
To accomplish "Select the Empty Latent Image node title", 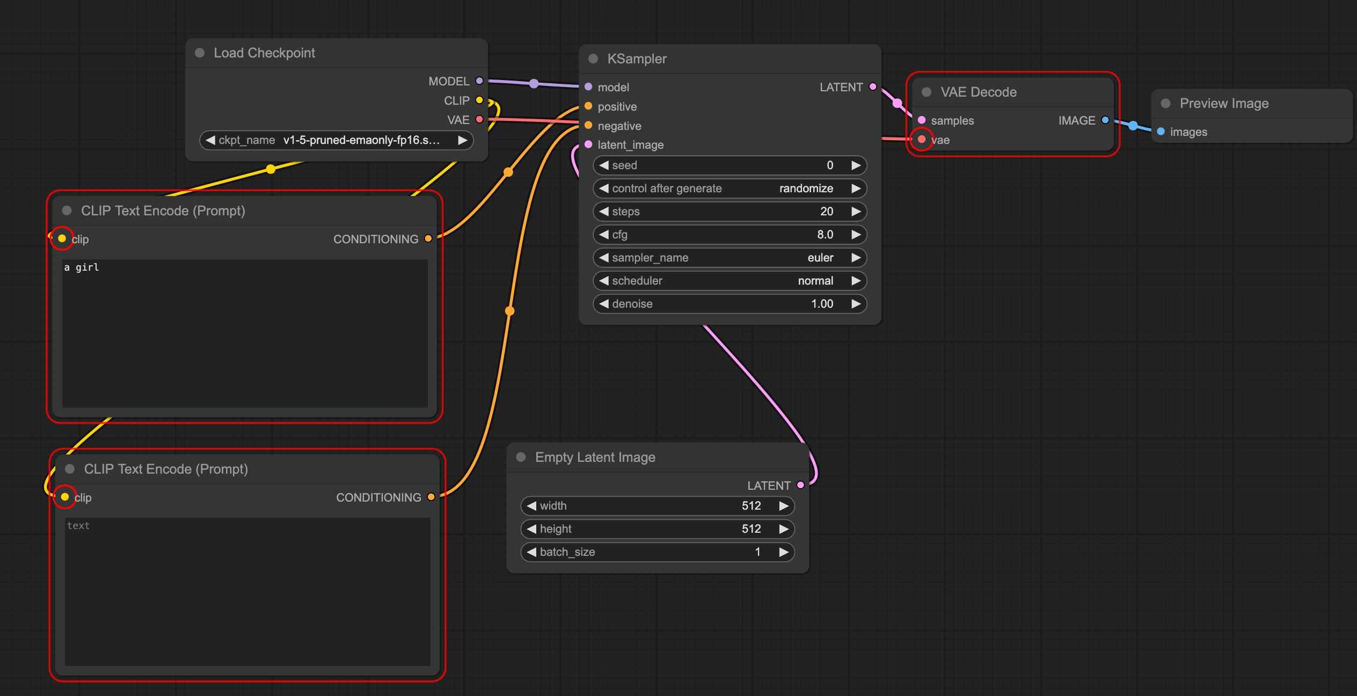I will pos(595,457).
